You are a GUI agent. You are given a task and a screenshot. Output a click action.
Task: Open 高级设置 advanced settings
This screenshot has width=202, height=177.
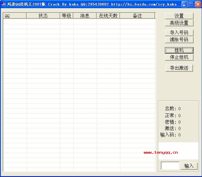(x=179, y=23)
